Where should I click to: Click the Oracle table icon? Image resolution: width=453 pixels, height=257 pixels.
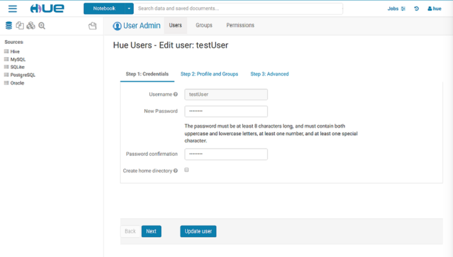[x=6, y=83]
